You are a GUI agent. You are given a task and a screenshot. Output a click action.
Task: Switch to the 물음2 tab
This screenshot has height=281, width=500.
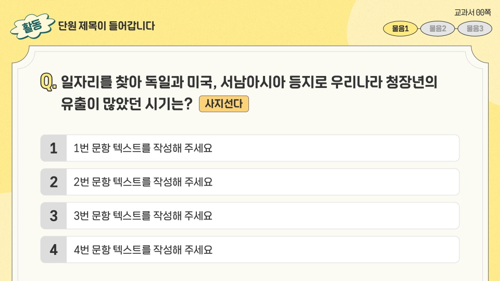(438, 29)
